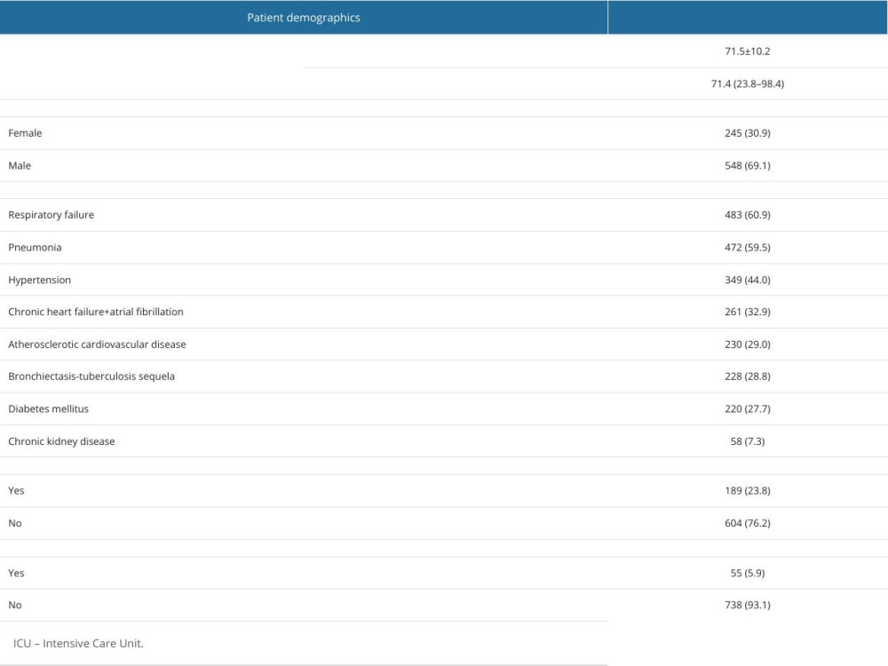Click the value 58 (7.3)
Viewport: 888px width, 666px height.
[x=747, y=441]
